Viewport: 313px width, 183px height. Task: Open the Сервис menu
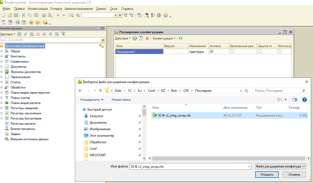tap(101, 9)
